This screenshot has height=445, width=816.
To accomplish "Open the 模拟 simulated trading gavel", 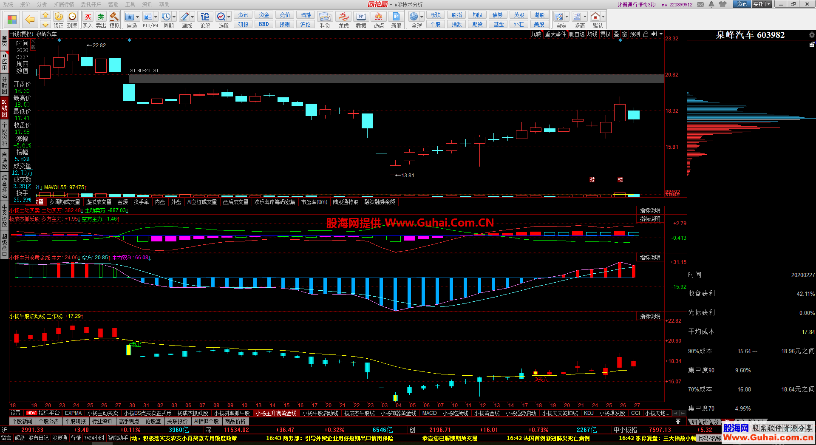I will pyautogui.click(x=114, y=17).
